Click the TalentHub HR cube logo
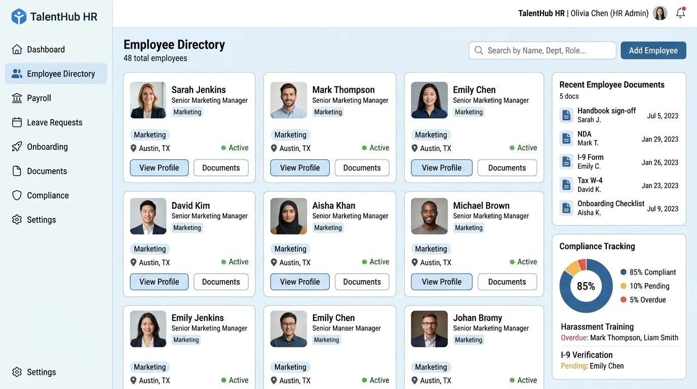 tap(19, 17)
